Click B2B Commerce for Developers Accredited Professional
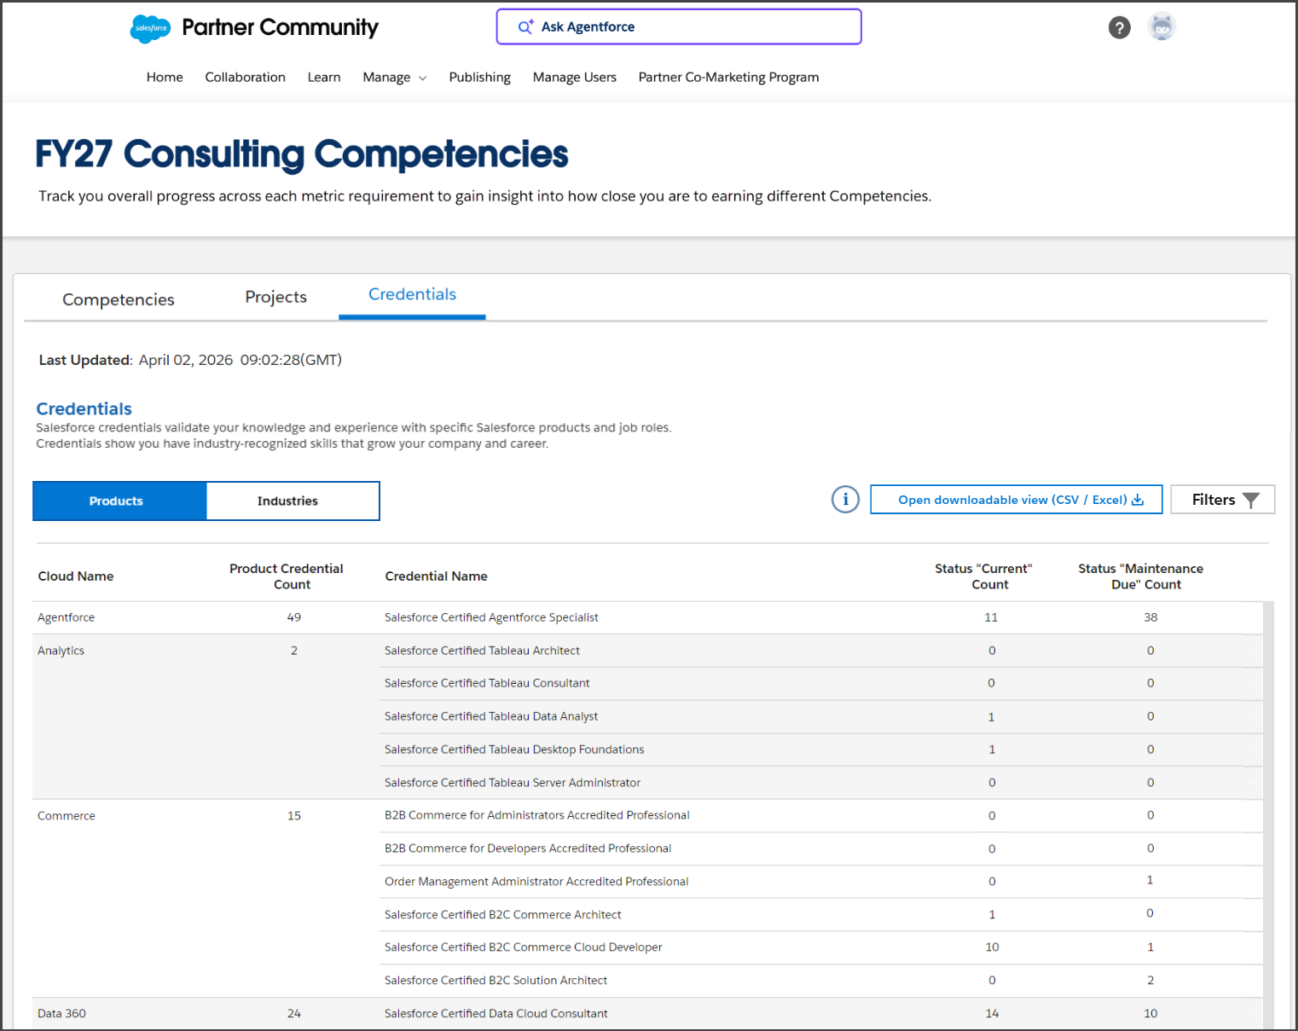The height and width of the screenshot is (1031, 1298). click(528, 849)
